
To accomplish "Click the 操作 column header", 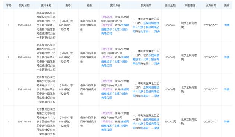I will coord(227,5).
